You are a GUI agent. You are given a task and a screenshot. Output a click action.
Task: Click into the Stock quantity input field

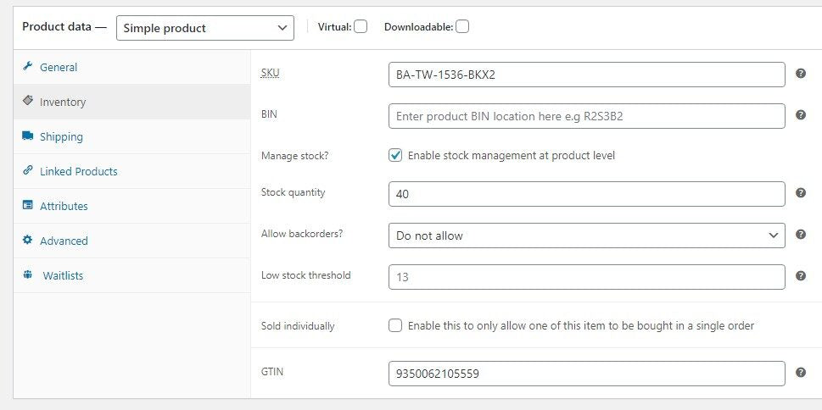586,194
